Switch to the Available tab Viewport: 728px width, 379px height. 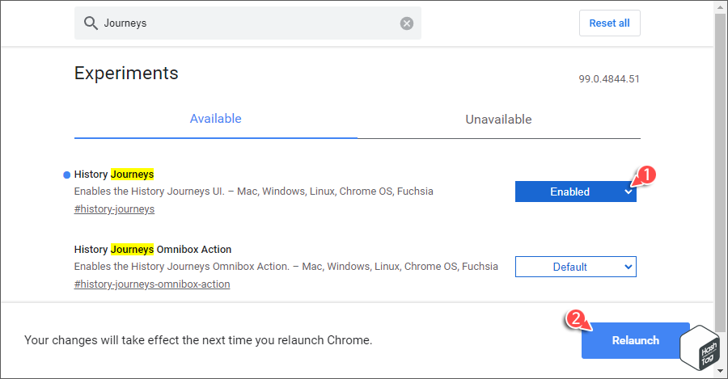(215, 119)
